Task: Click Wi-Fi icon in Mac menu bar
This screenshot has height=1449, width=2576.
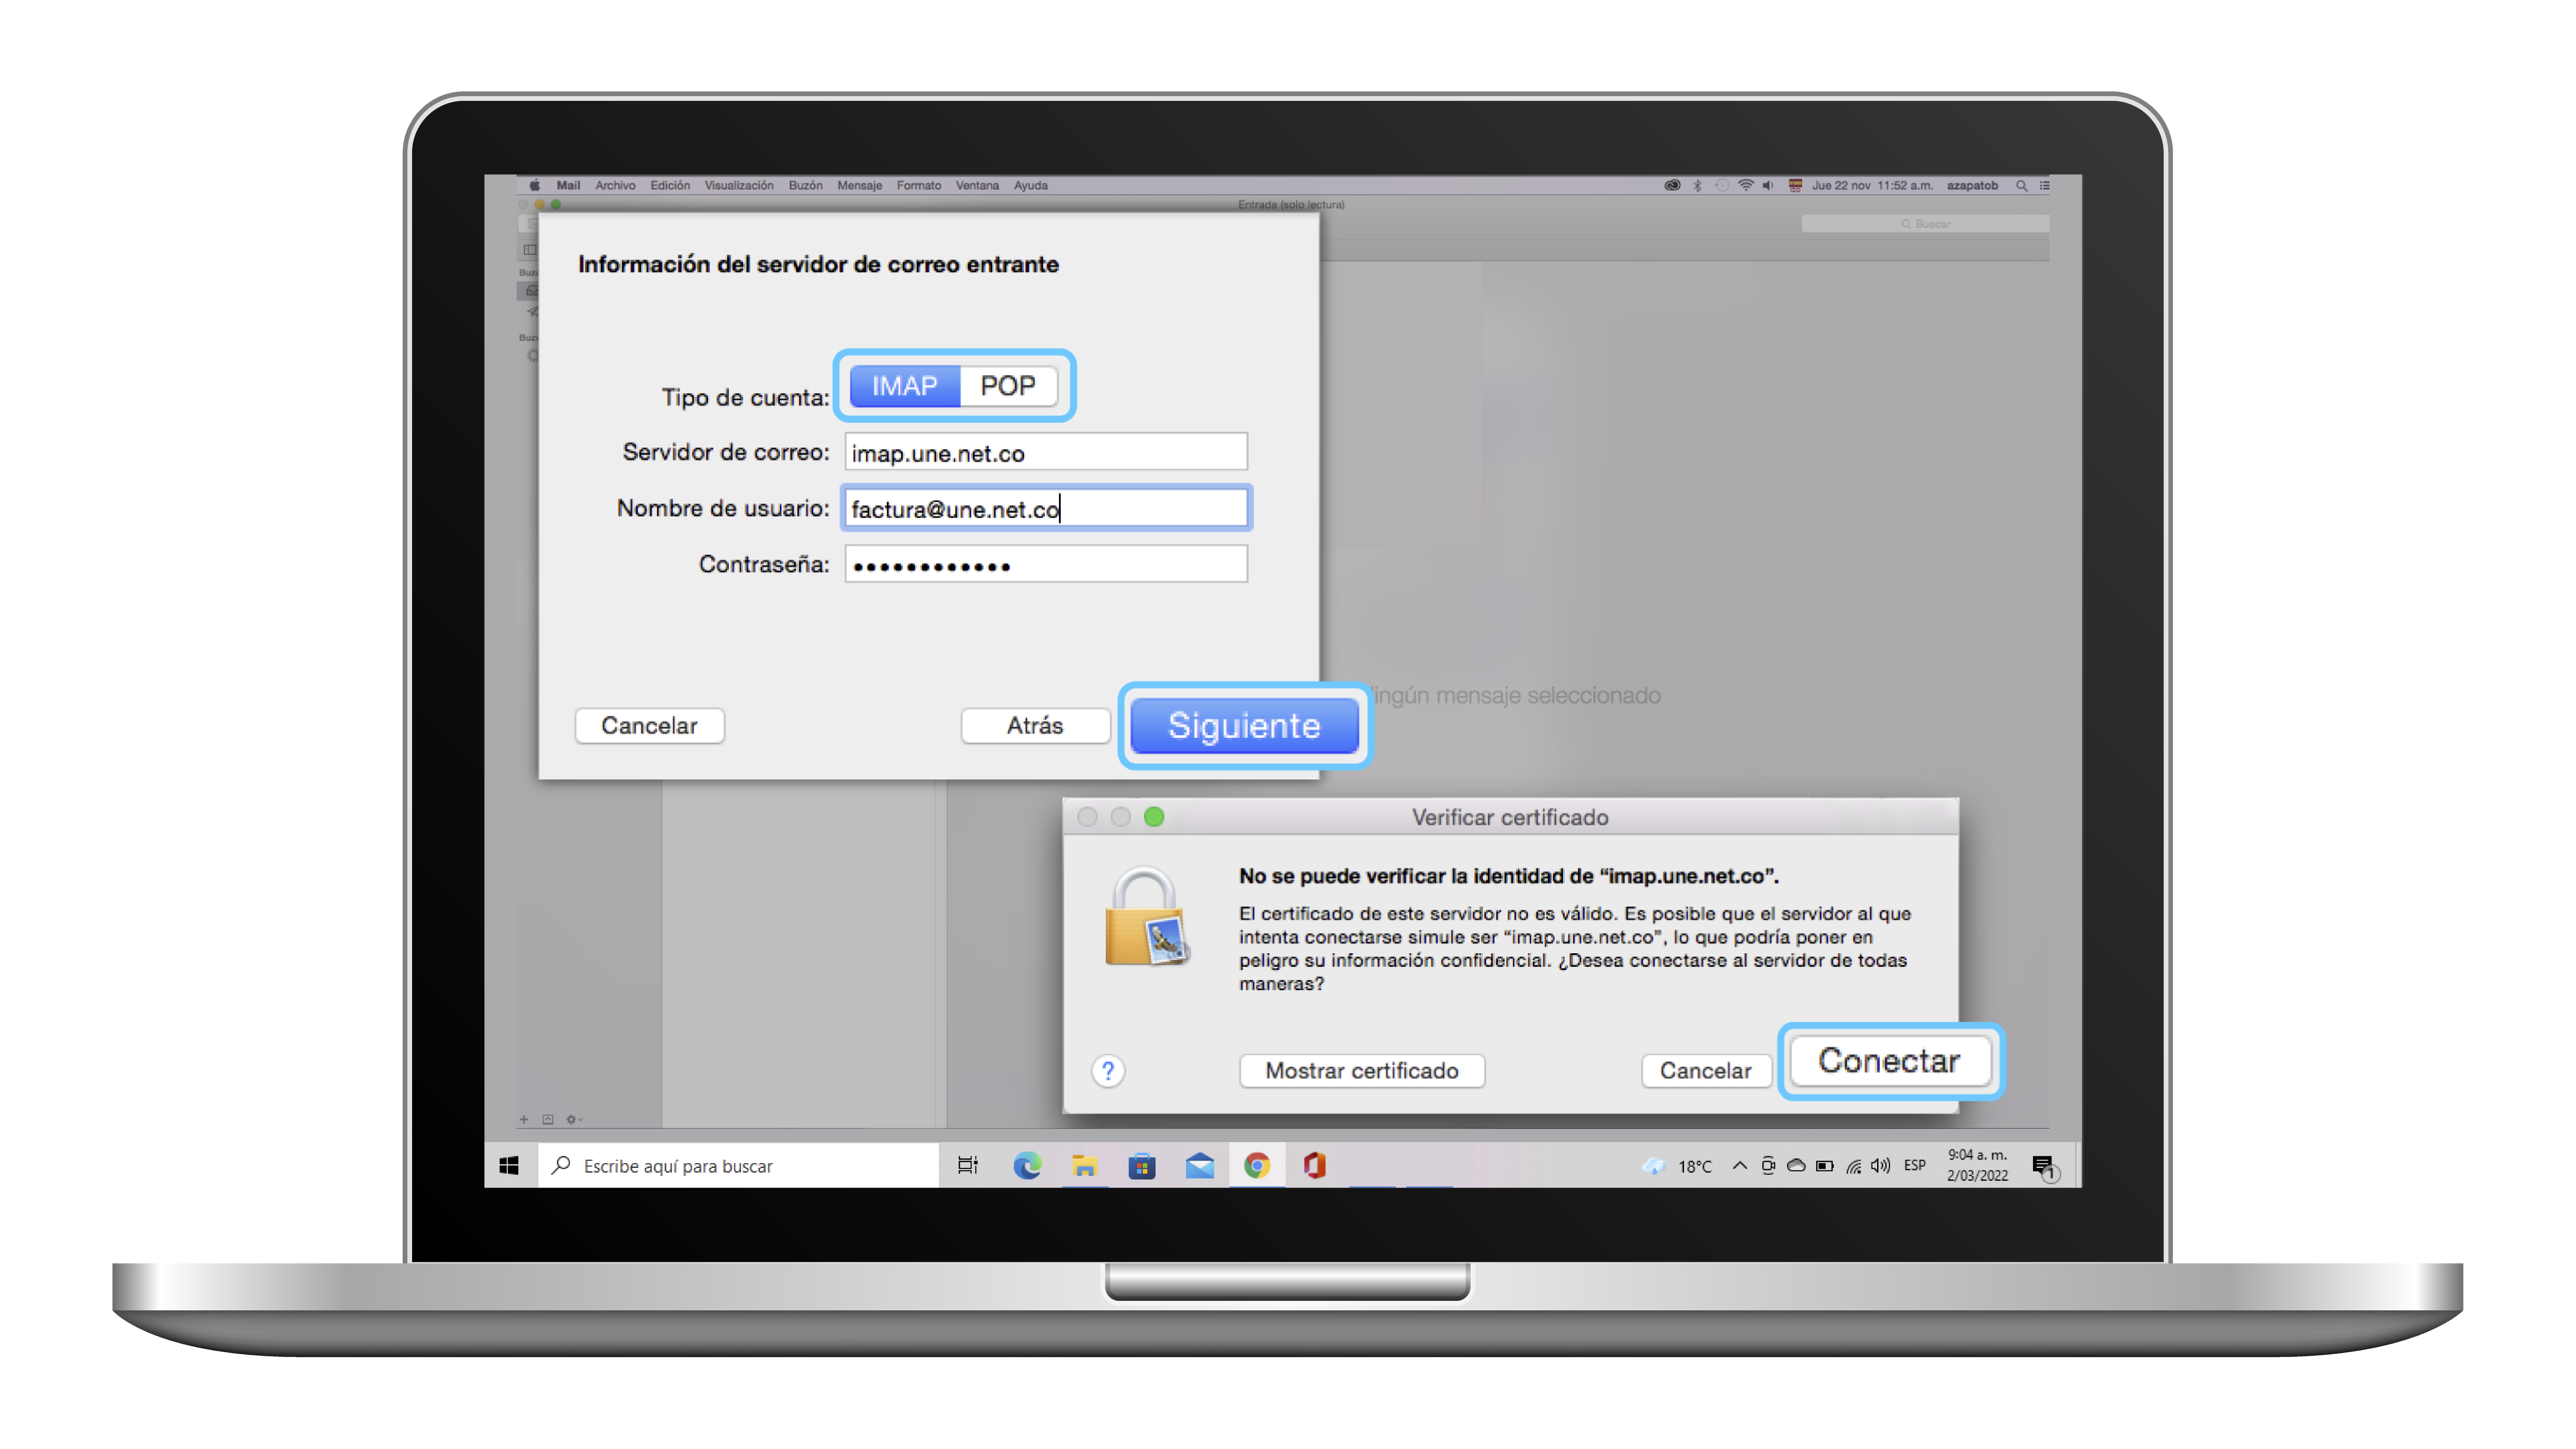Action: (1746, 186)
